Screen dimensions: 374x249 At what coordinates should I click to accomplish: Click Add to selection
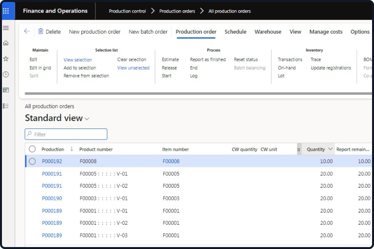pyautogui.click(x=80, y=68)
